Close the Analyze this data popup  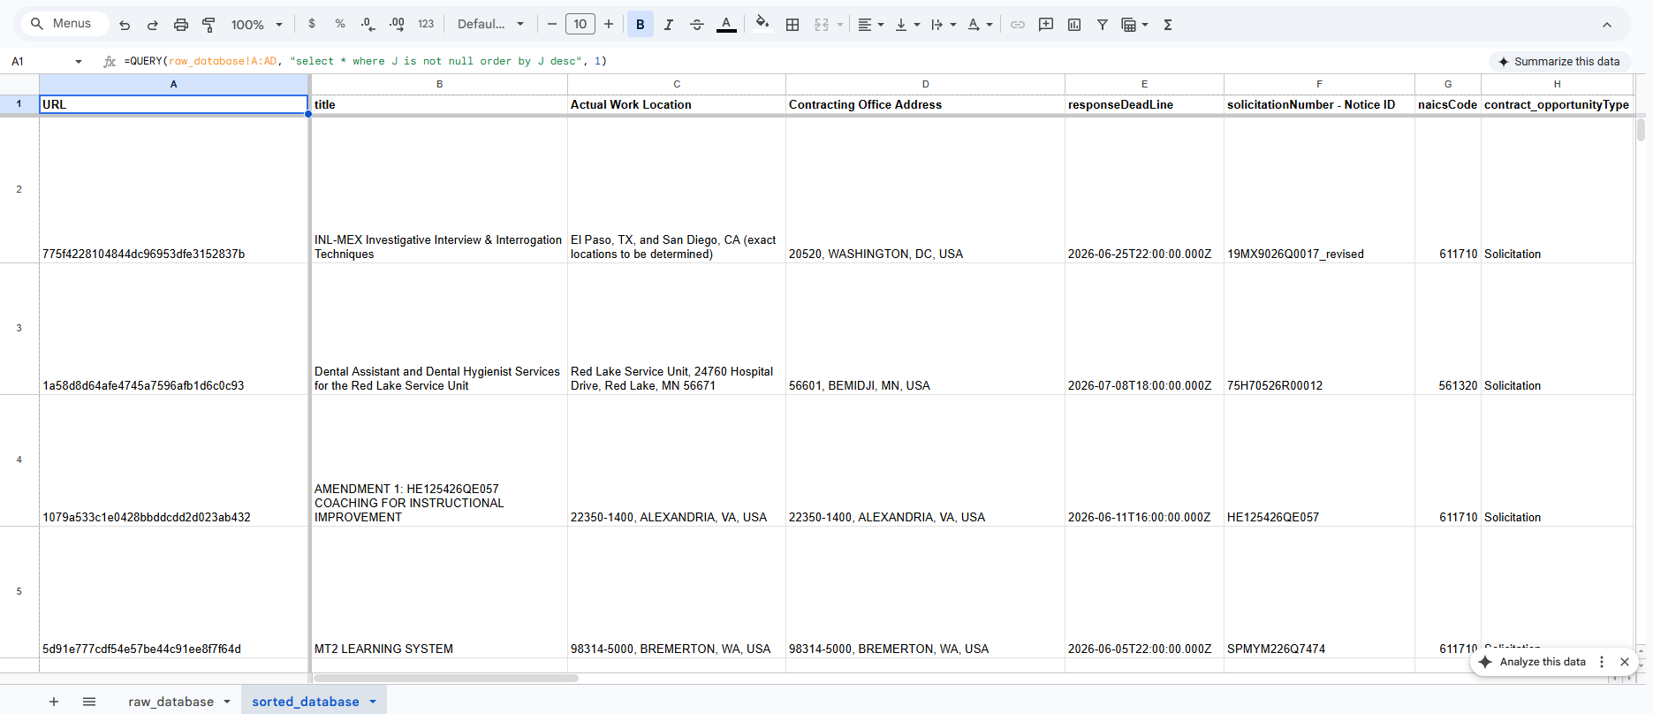click(x=1624, y=661)
